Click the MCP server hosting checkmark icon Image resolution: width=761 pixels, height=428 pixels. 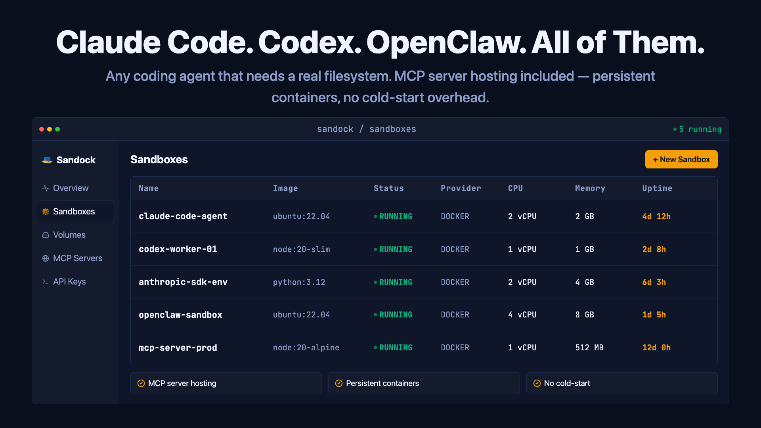tap(141, 383)
